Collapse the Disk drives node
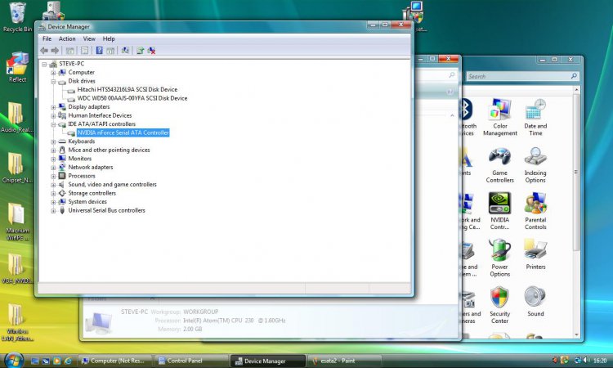 coord(53,81)
